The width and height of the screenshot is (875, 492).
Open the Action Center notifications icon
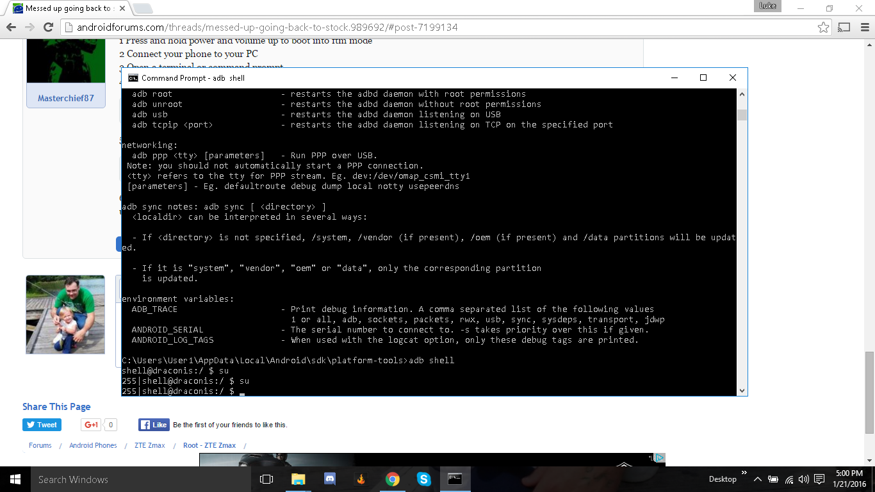[x=819, y=479]
